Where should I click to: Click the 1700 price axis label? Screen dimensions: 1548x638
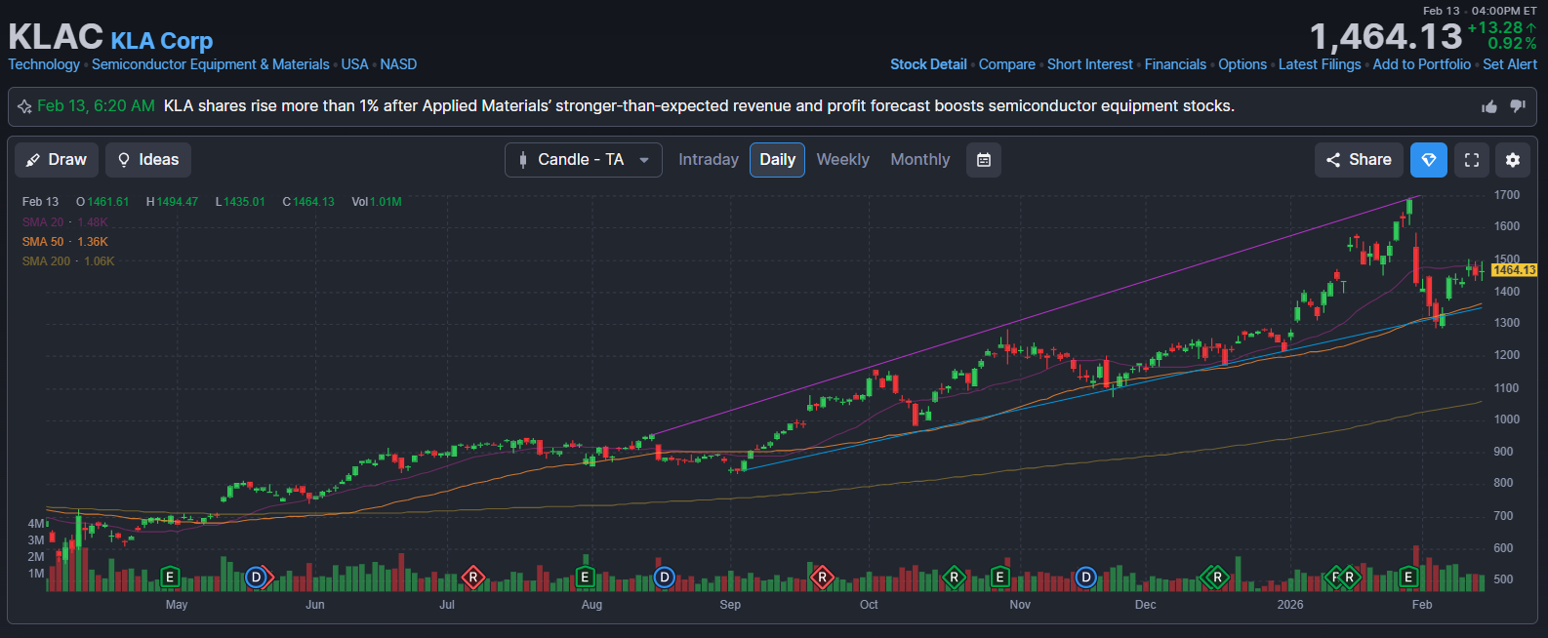(x=1507, y=195)
